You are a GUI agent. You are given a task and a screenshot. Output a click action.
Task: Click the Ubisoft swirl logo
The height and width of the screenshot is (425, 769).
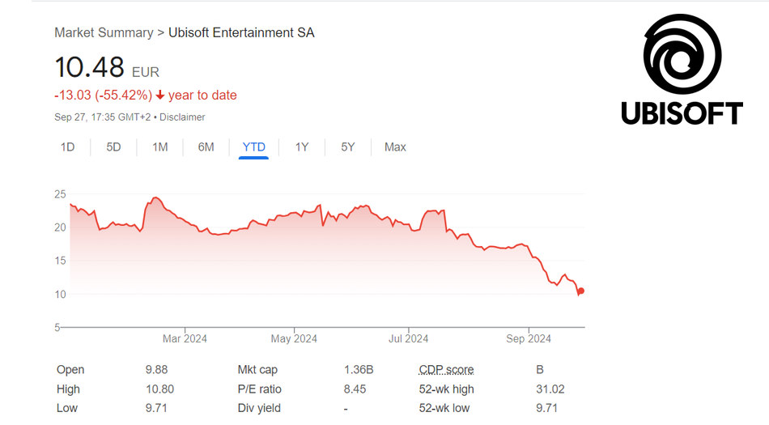click(x=682, y=55)
